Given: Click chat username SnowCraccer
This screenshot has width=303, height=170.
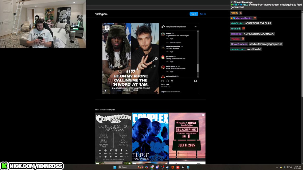Looking at the screenshot, I should click(x=240, y=44).
